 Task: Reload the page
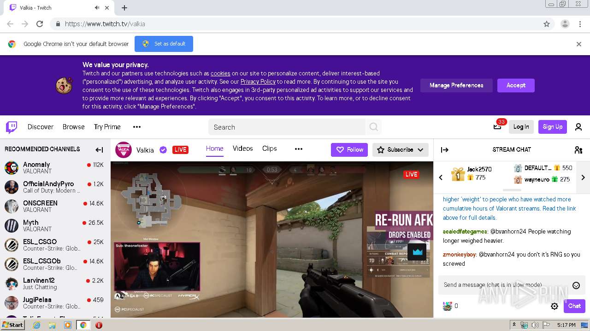pos(40,24)
